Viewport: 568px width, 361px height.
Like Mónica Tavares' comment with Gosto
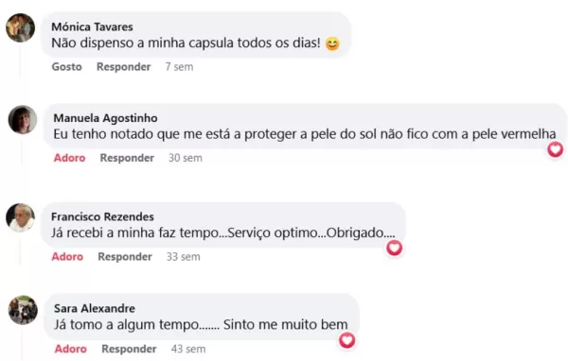click(66, 67)
